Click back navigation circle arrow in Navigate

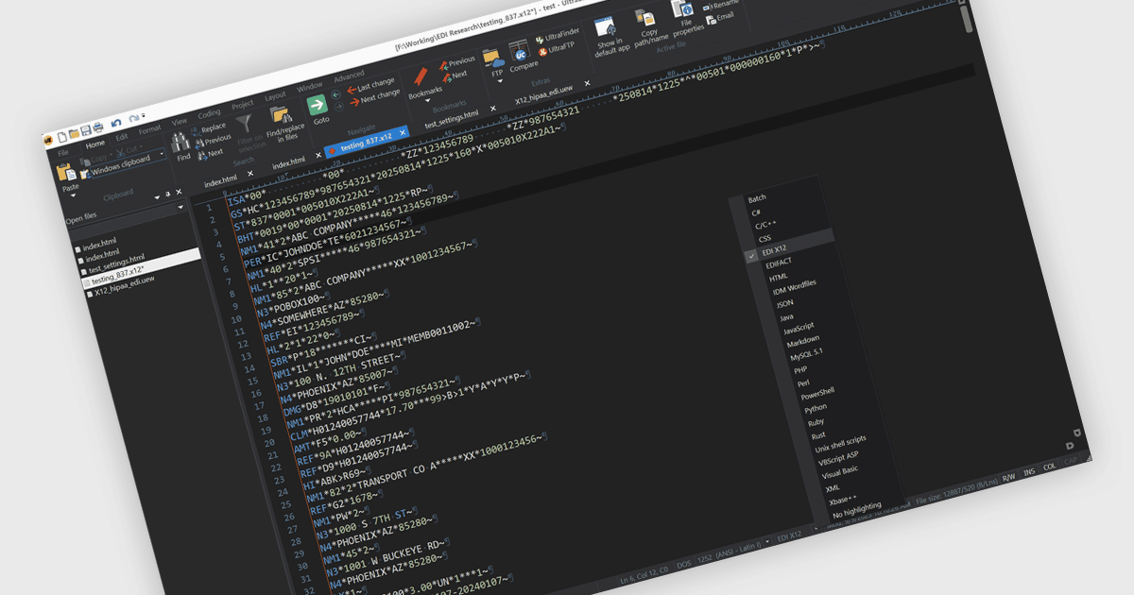pos(336,93)
